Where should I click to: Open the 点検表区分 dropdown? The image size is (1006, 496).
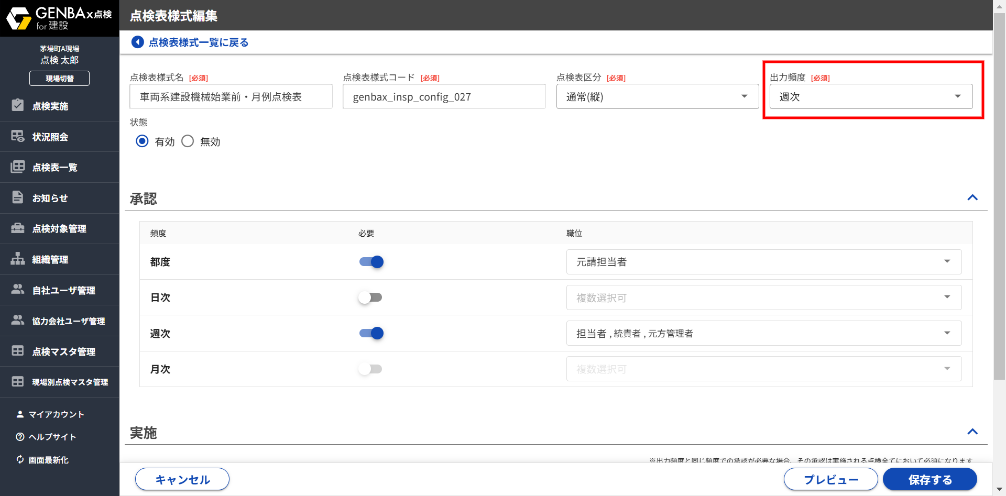657,97
